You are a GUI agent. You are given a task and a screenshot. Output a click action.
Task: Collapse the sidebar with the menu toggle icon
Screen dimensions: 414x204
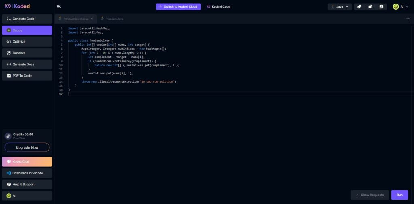(59, 6)
